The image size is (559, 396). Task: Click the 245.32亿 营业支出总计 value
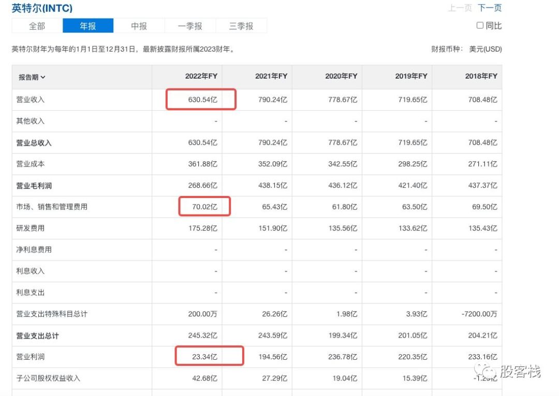coord(203,335)
